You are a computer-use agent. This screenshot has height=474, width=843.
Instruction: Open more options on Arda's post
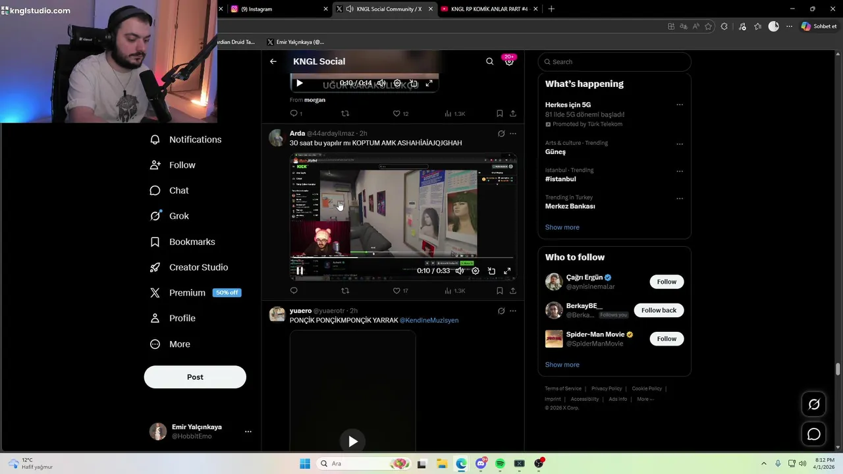[x=513, y=134]
